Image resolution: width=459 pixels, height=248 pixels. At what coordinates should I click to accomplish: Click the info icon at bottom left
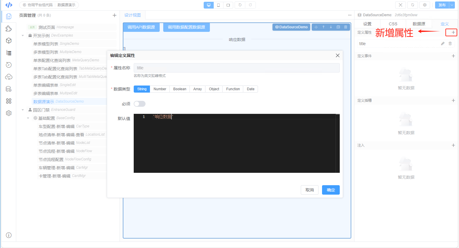9,235
